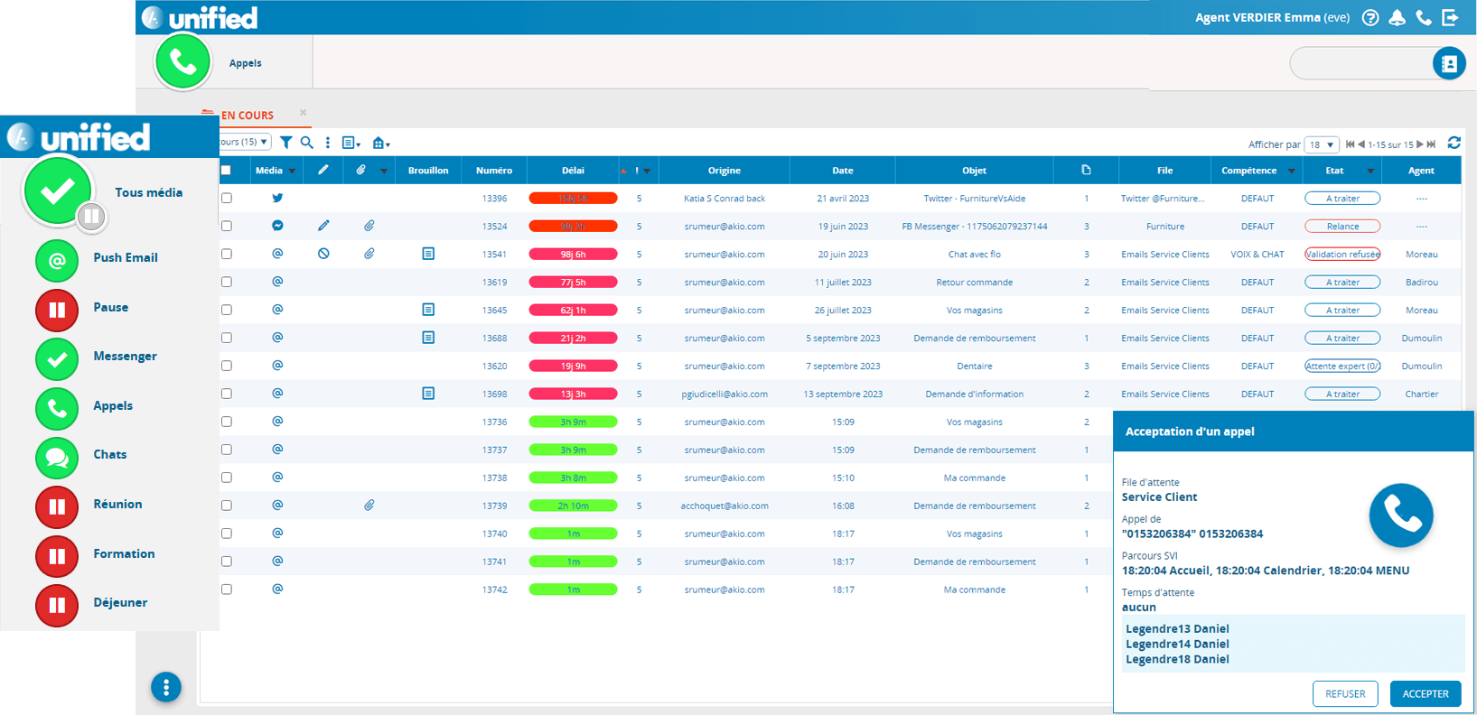Check the box for ticket 13742
Image resolution: width=1477 pixels, height=715 pixels.
click(x=227, y=590)
